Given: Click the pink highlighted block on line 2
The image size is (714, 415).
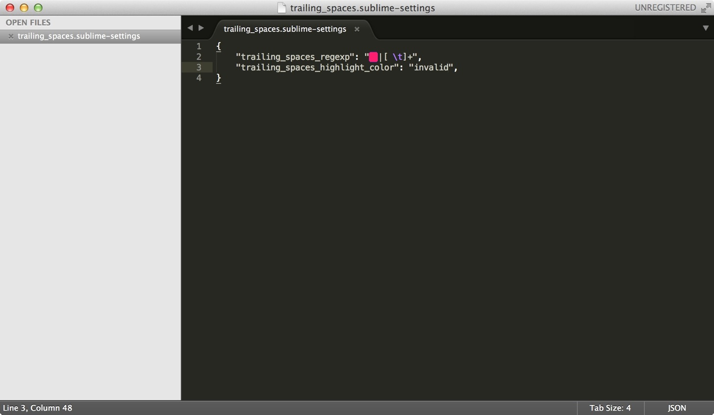Looking at the screenshot, I should point(373,57).
